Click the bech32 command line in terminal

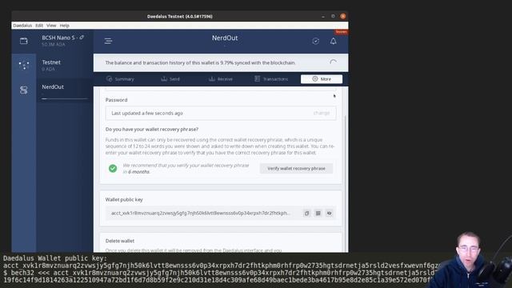coord(218,273)
